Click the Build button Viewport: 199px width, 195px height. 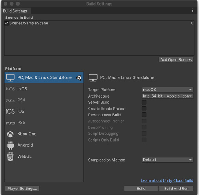point(141,189)
